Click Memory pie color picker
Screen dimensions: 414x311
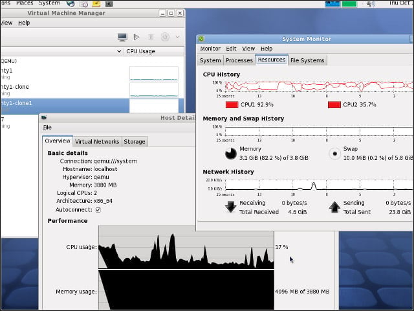pyautogui.click(x=231, y=154)
